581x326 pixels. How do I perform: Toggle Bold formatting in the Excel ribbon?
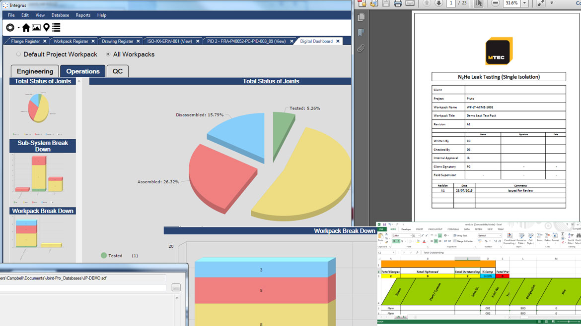(x=394, y=241)
